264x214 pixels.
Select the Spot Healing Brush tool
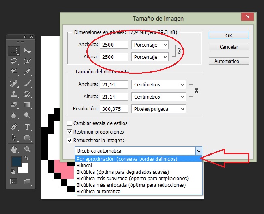(x=14, y=84)
